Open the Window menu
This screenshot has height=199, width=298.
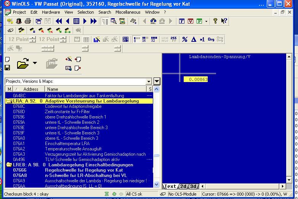click(x=152, y=12)
